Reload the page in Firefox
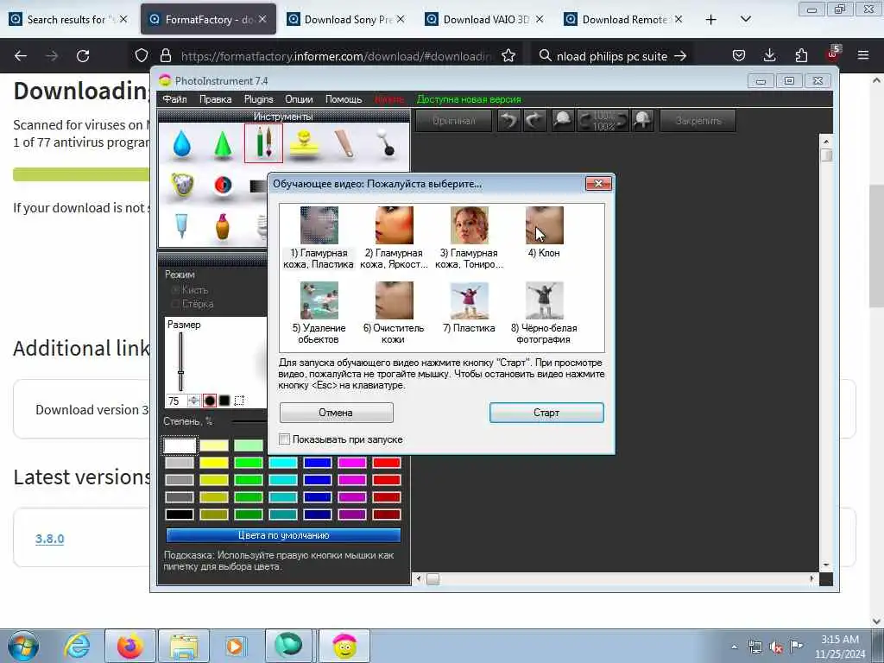Image resolution: width=884 pixels, height=663 pixels. [83, 56]
